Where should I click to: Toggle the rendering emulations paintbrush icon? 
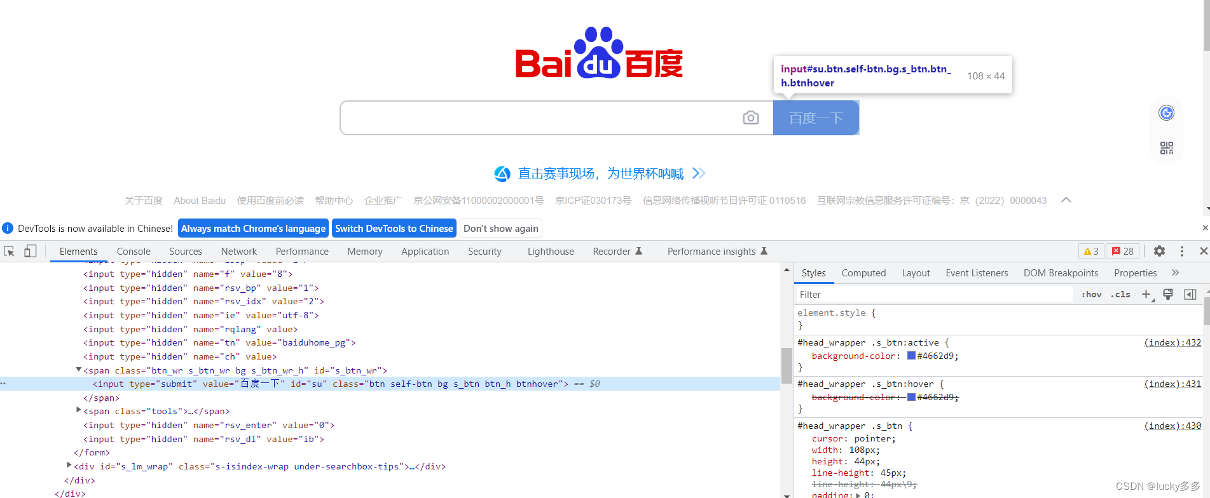(1168, 294)
